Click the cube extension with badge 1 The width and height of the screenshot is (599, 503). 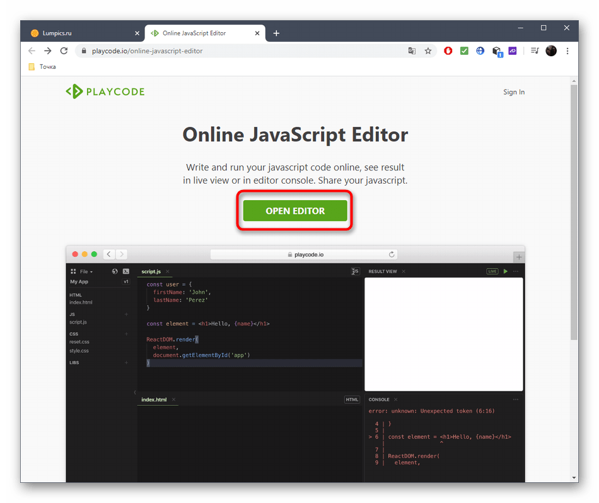tap(497, 51)
